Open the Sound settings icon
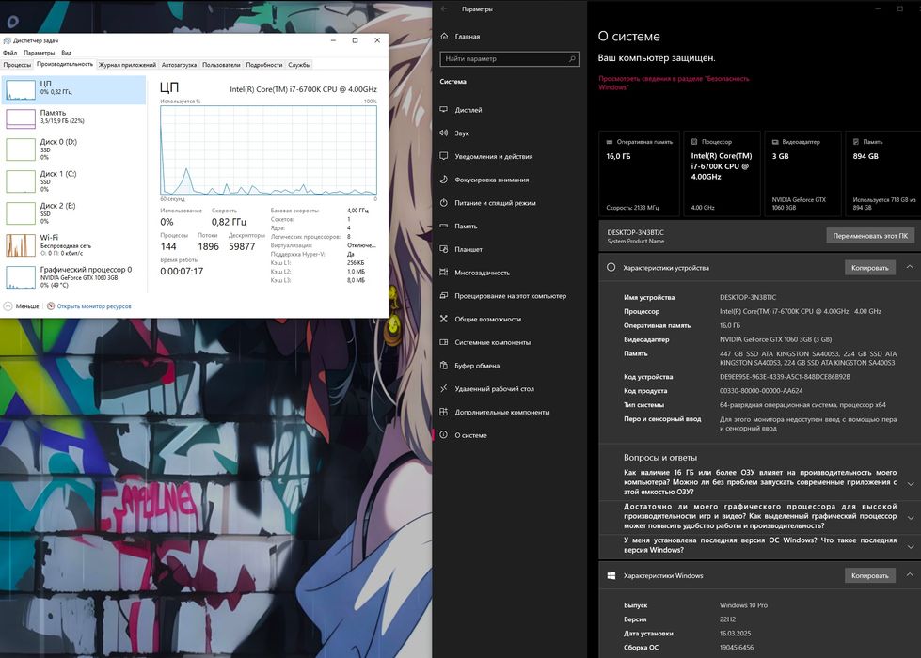This screenshot has height=658, width=921. (x=443, y=133)
